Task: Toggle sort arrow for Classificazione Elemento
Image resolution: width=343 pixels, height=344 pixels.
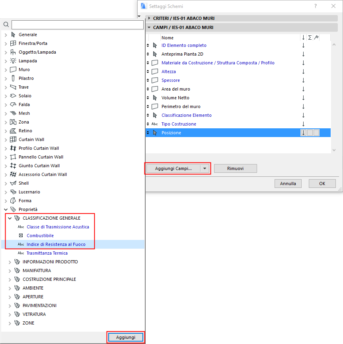Action: pos(304,115)
